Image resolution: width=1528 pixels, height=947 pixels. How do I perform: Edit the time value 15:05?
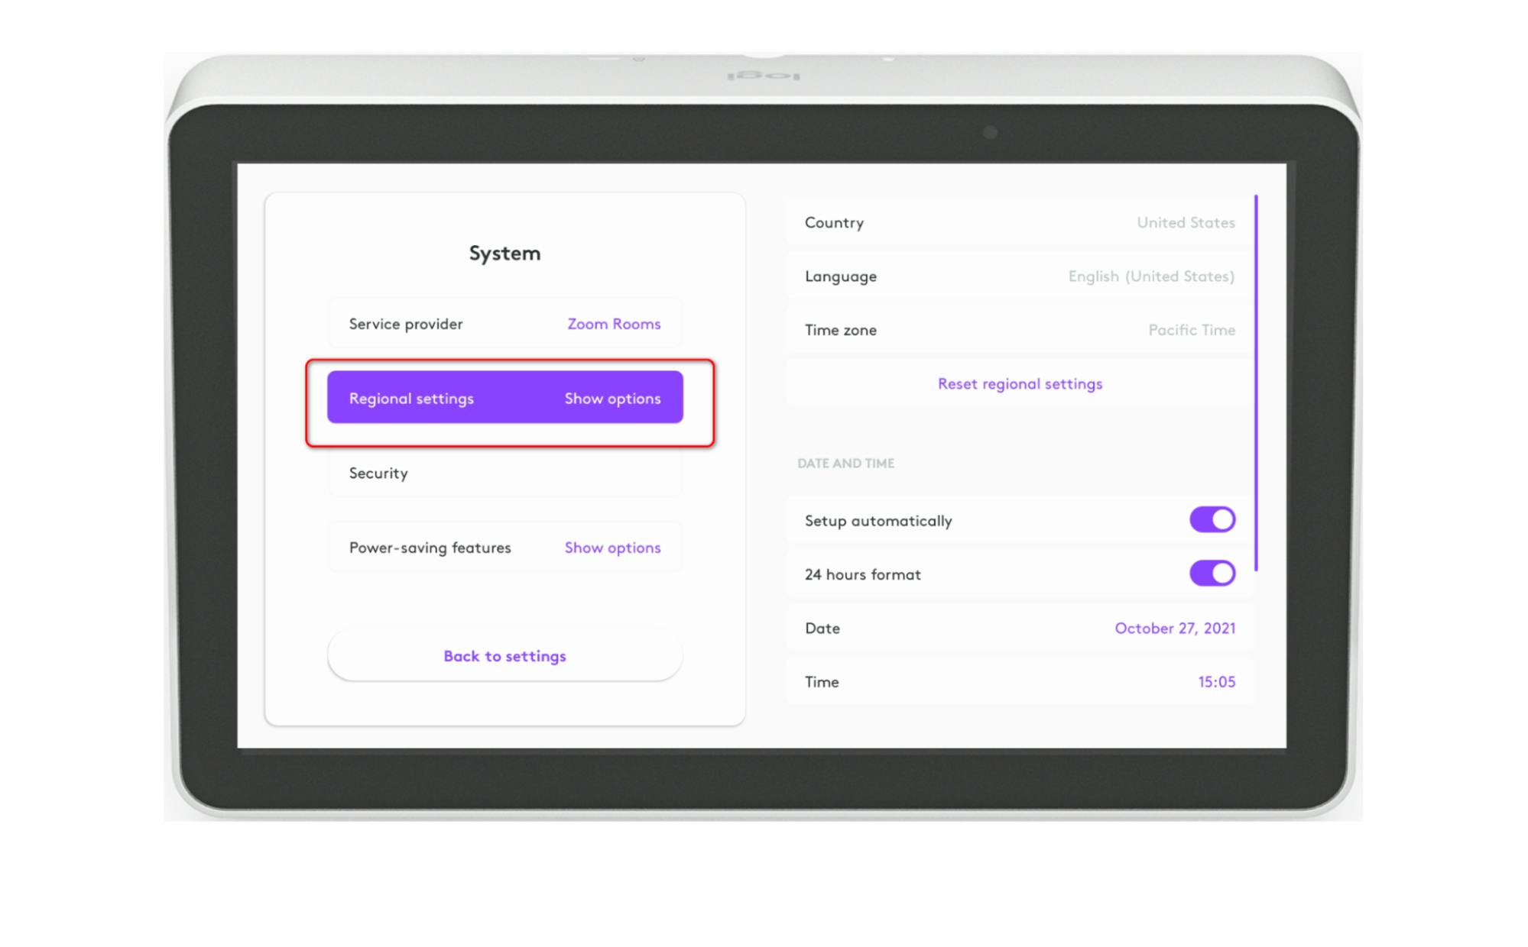pos(1215,681)
